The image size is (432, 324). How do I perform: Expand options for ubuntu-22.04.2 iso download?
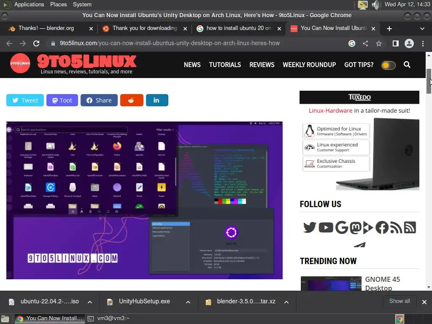(90, 302)
